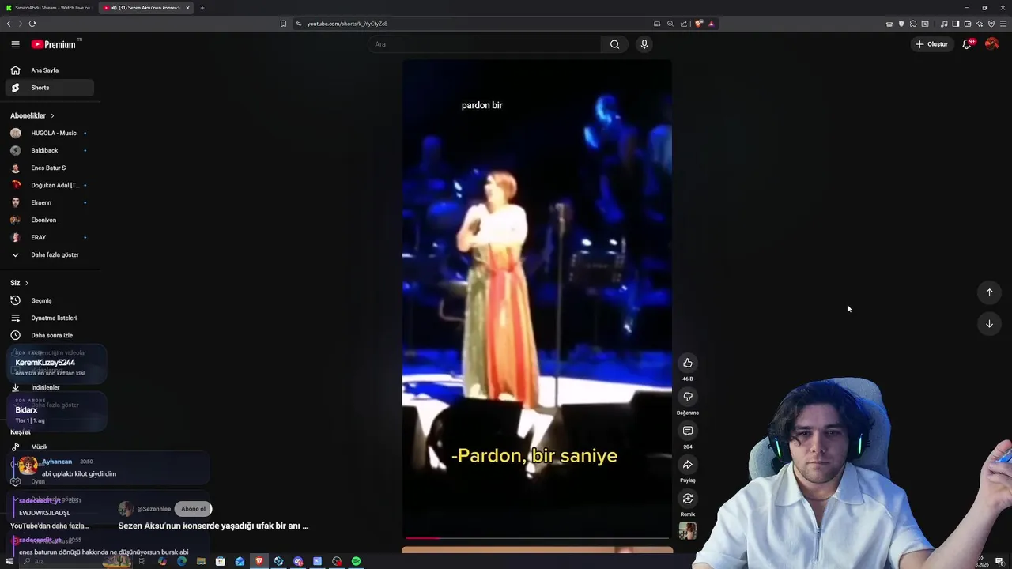Open the YouTube hamburger guide menu
Viewport: 1012px width, 569px height.
pos(15,44)
